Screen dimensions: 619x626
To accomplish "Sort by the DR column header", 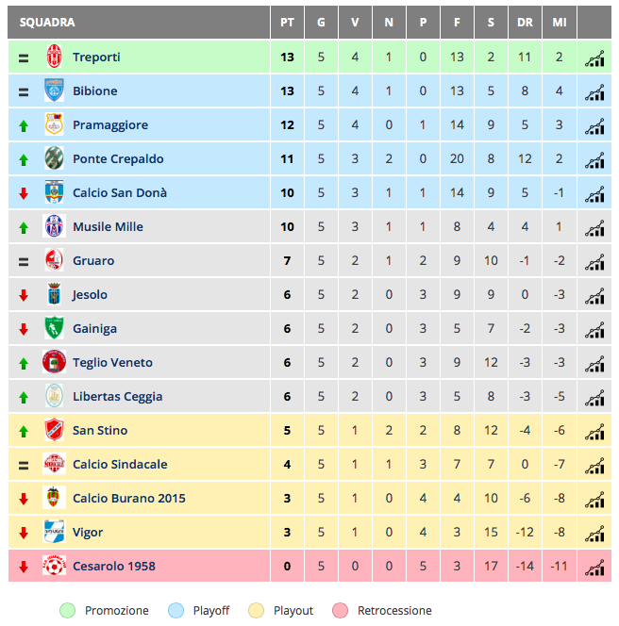I will 525,23.
